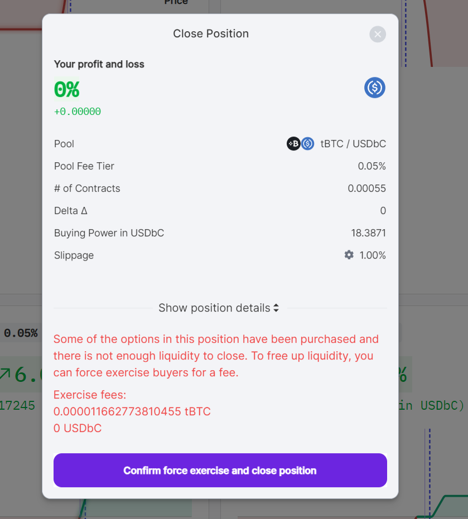Click the Pool Fee Tier 0.05% value
The height and width of the screenshot is (519, 468).
click(x=371, y=166)
